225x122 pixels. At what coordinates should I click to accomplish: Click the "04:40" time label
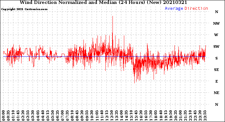[x=43, y=115]
